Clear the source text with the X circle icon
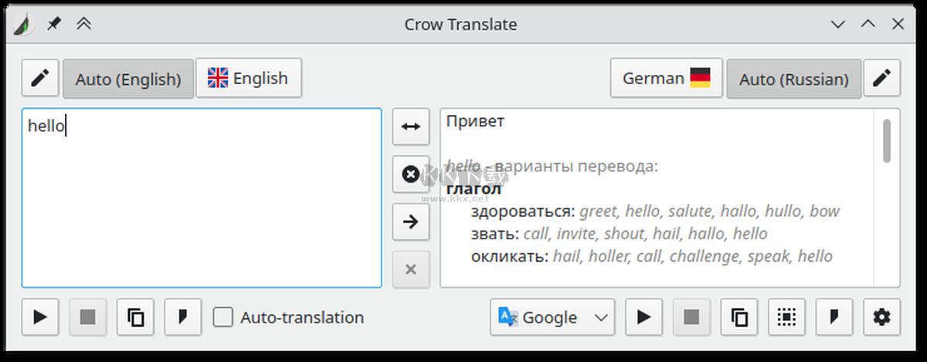This screenshot has height=362, width=927. (411, 174)
